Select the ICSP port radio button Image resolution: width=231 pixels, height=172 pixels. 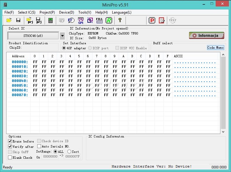(x=90, y=48)
